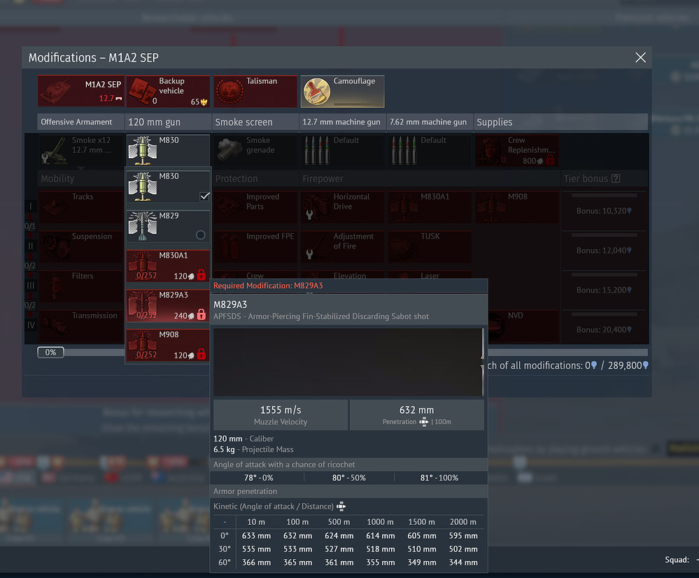Select Crew Replenishment supply item
Screen dimensions: 699x578
click(x=516, y=150)
